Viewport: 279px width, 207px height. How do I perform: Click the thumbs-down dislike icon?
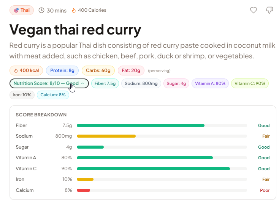269,10
